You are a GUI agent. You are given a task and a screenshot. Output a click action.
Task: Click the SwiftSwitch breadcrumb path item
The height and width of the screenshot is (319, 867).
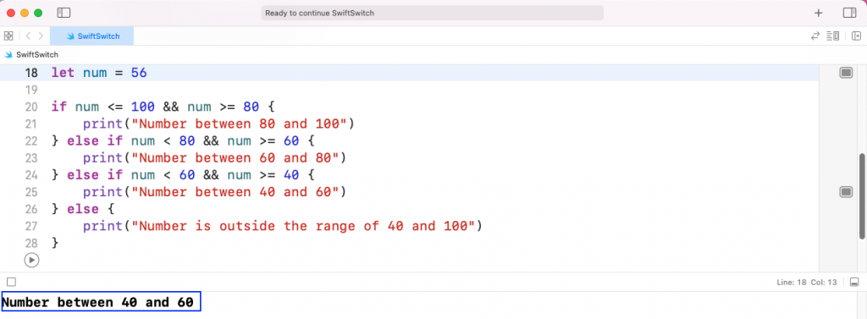[x=32, y=55]
